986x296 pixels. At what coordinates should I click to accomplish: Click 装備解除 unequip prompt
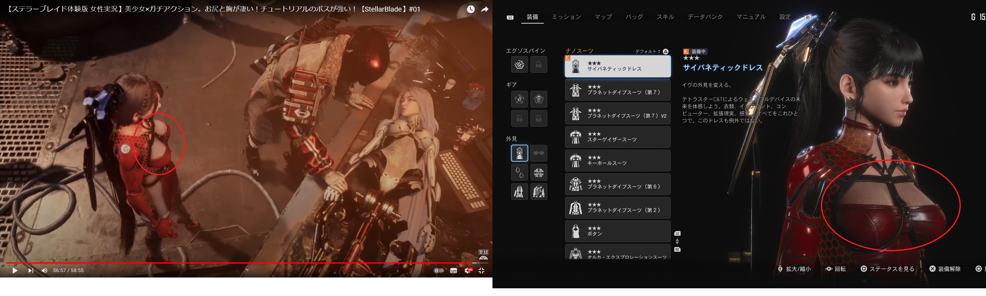click(945, 269)
